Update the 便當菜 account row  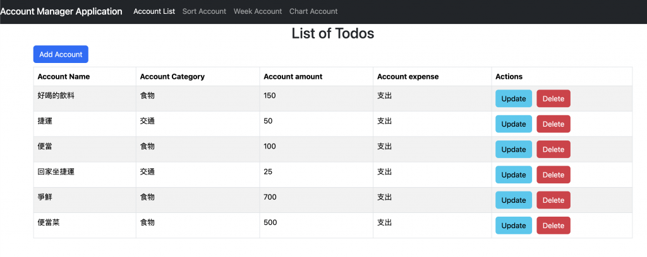(x=513, y=226)
